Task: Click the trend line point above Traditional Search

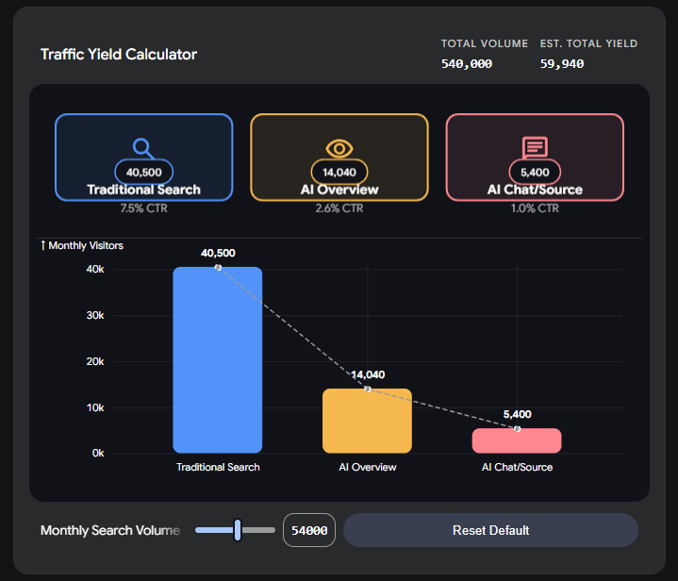Action: [x=218, y=268]
